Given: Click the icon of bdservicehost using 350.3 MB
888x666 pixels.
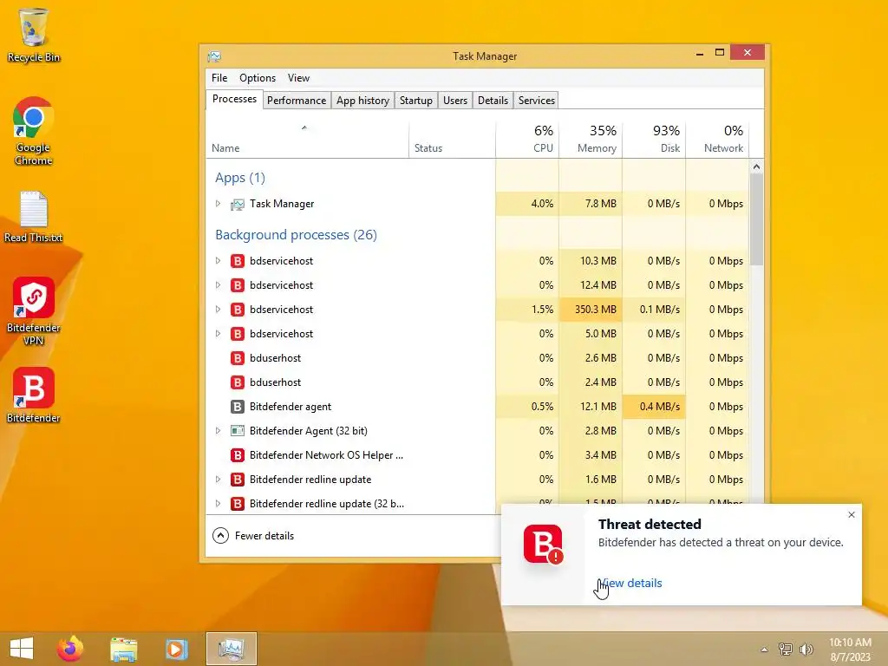Looking at the screenshot, I should 238,310.
